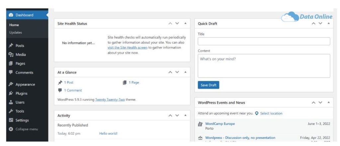340x146 pixels.
Task: Click the comment icon beside 1 Comment
Action: [60, 91]
